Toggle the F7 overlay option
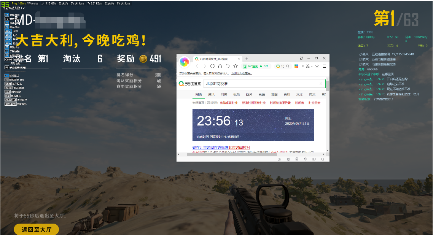Image resolution: width=433 pixels, height=235 pixels. tap(6, 67)
